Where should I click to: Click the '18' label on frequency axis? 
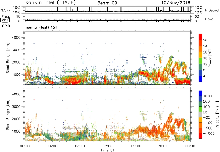18,16
